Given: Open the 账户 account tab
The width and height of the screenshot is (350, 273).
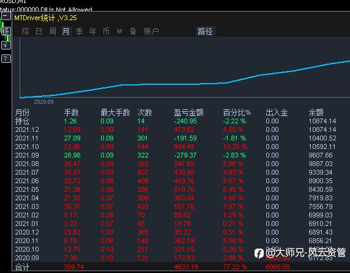Looking at the screenshot, I should tap(151, 31).
